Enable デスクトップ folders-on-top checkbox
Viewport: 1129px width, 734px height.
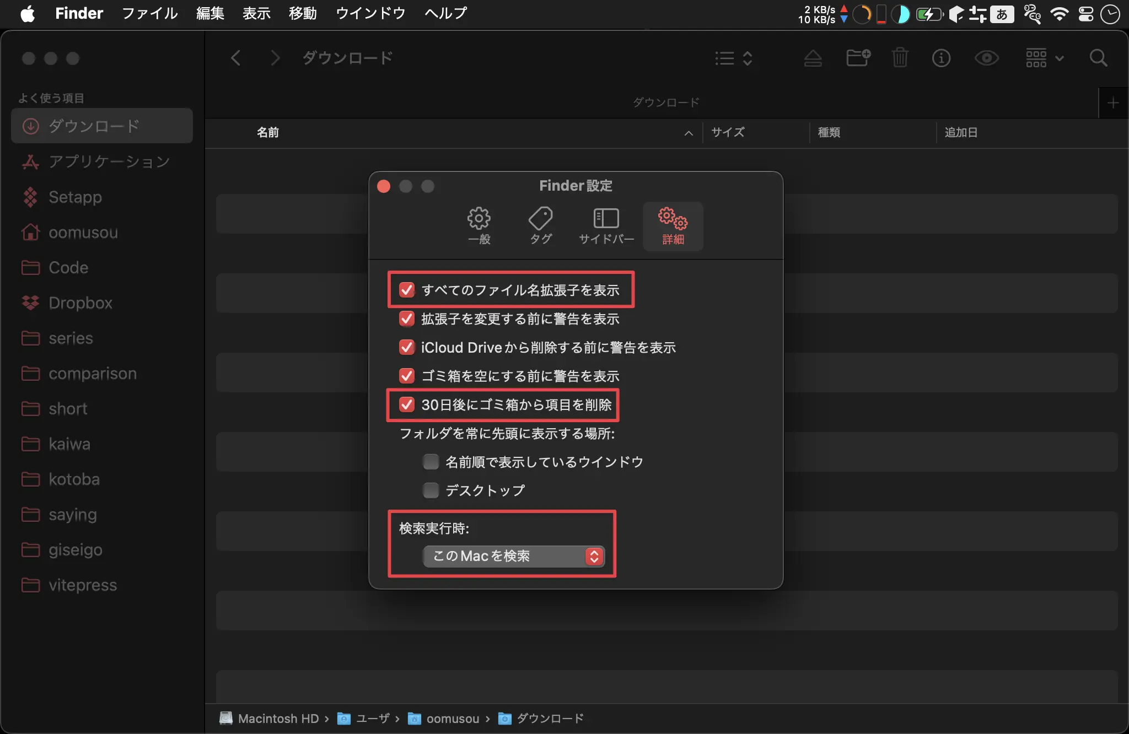[431, 490]
